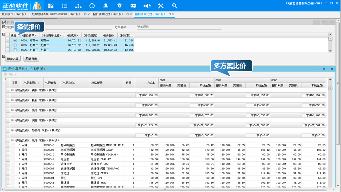This screenshot has width=341, height=192.
Task: Collapse the 元件 product category group
Action: [13, 140]
